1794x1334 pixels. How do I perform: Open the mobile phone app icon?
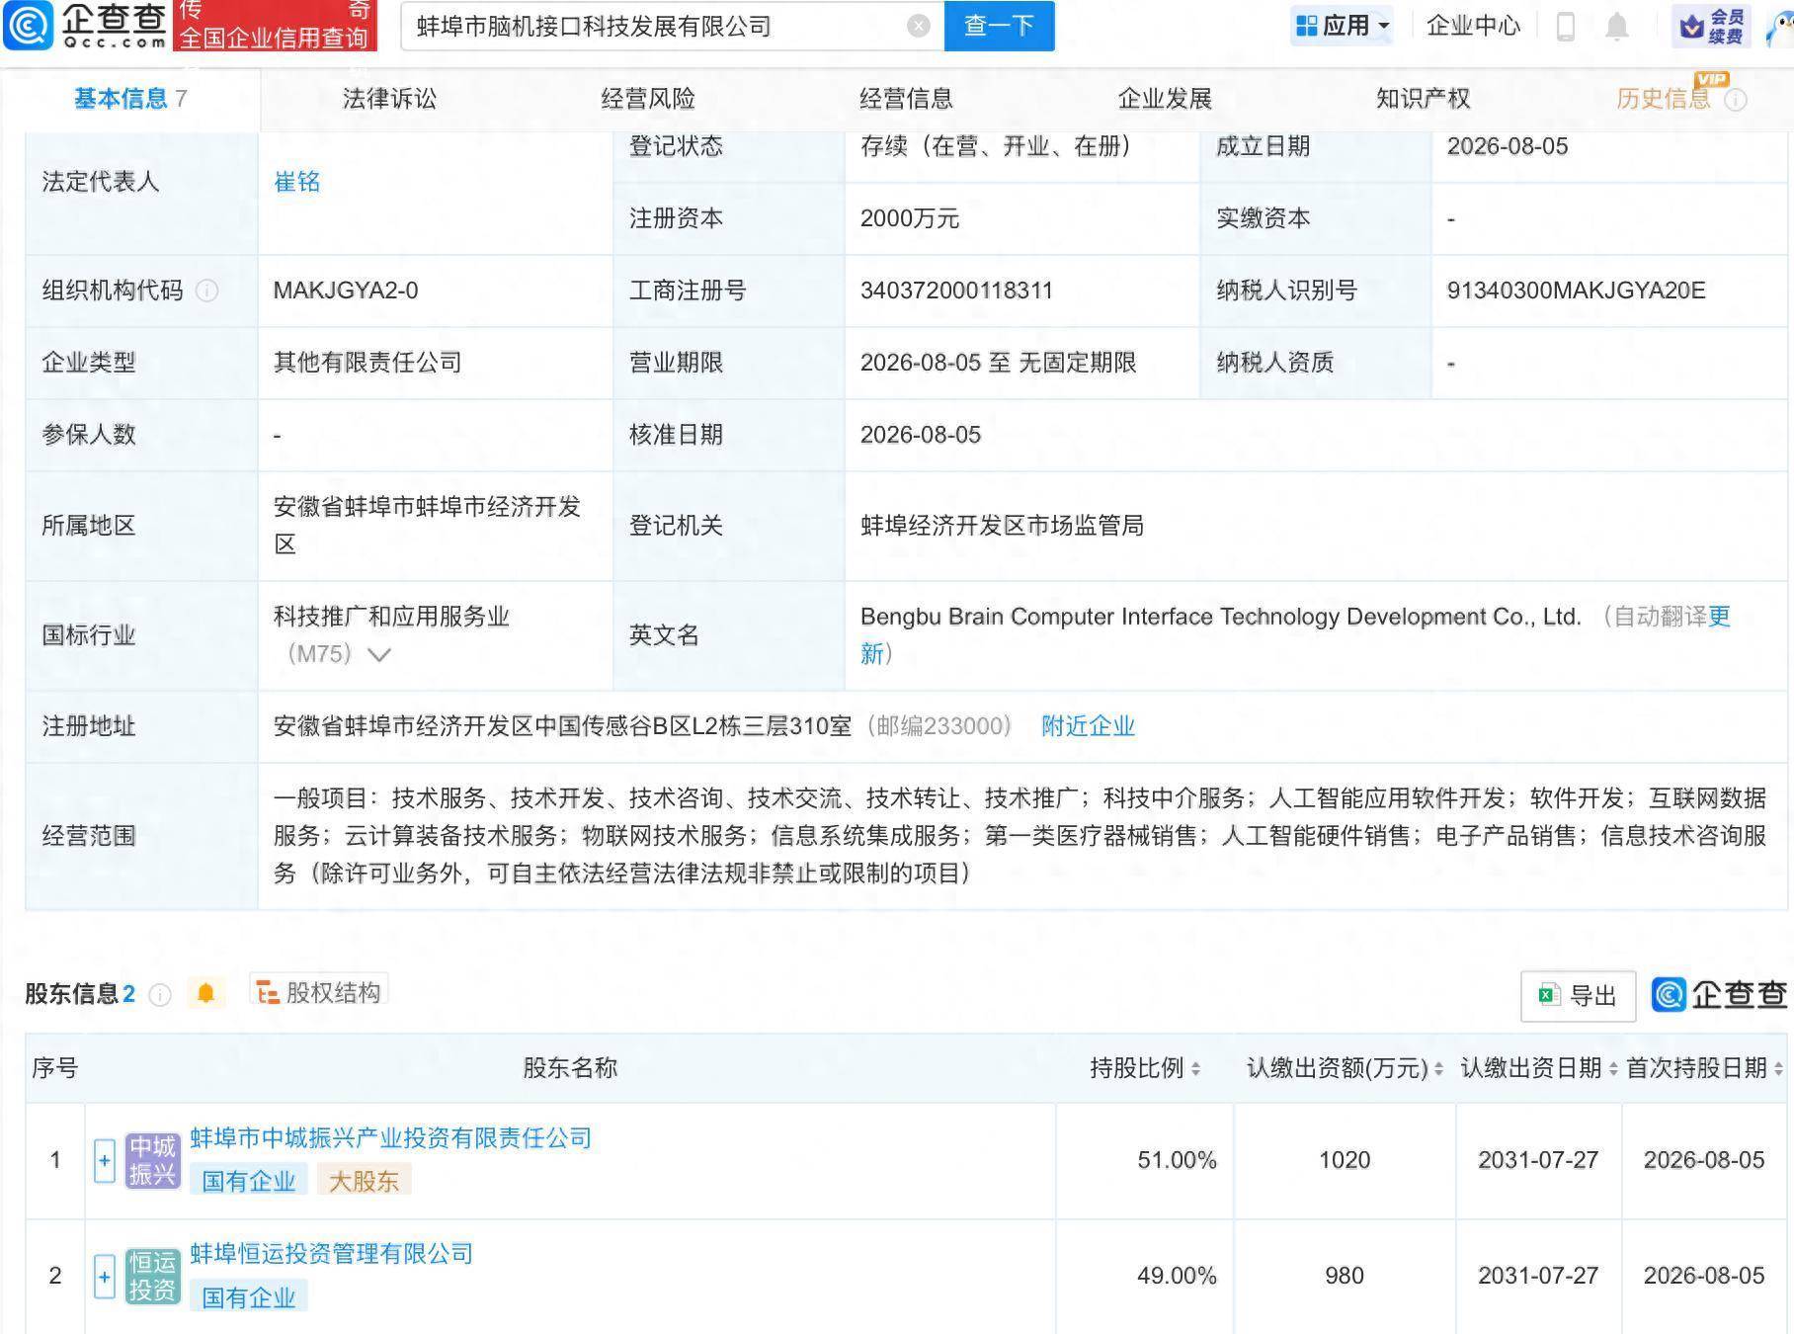click(1565, 26)
